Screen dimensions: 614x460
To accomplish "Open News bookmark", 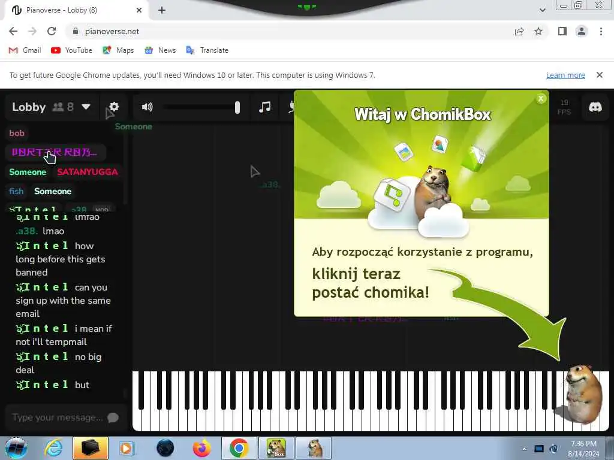I will 160,50.
